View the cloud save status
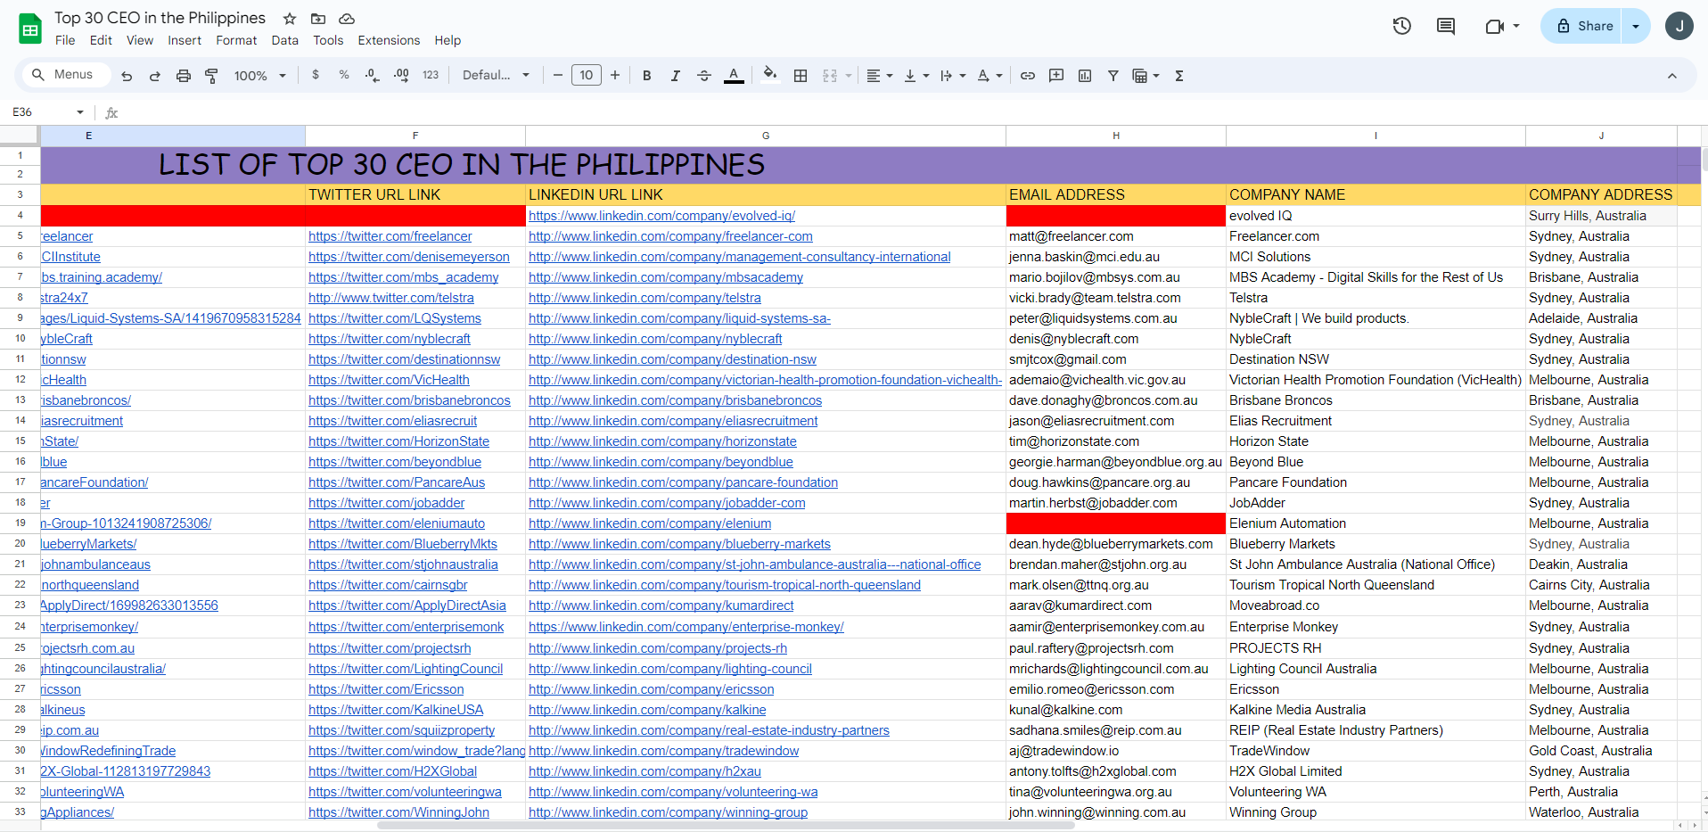Viewport: 1708px width, 832px height. (347, 19)
